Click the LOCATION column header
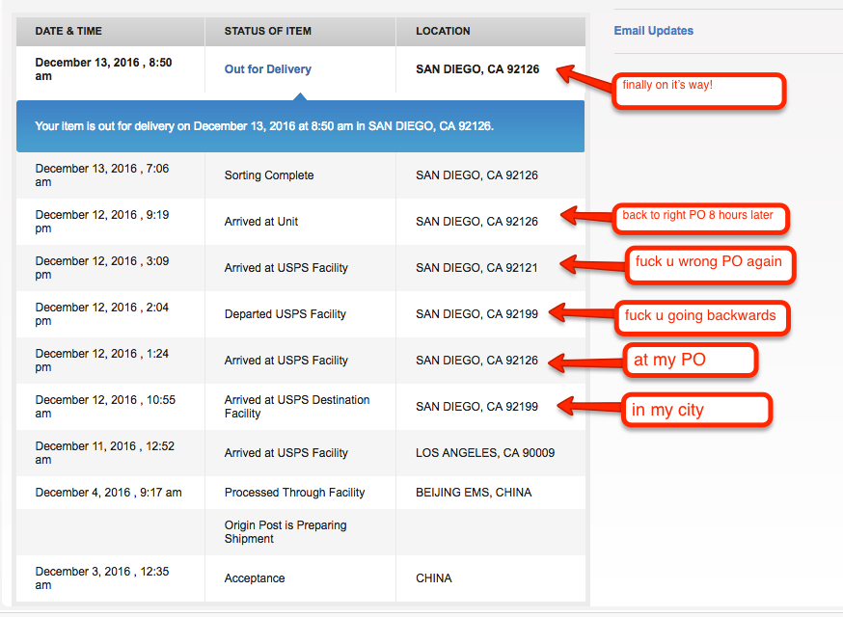843x617 pixels. pos(443,32)
